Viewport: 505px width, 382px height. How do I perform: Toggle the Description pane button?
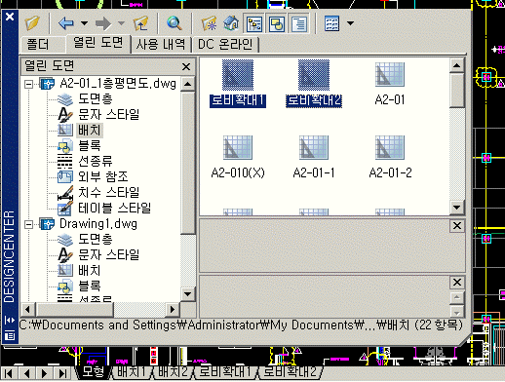(299, 23)
